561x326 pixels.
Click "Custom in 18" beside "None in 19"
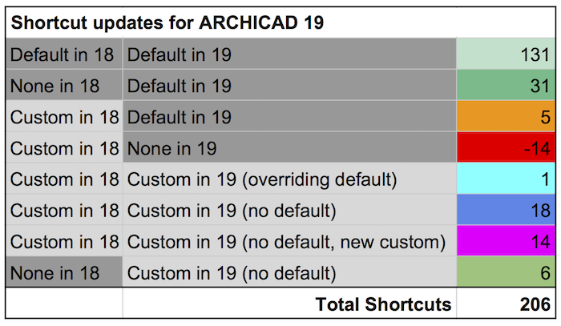(x=63, y=148)
